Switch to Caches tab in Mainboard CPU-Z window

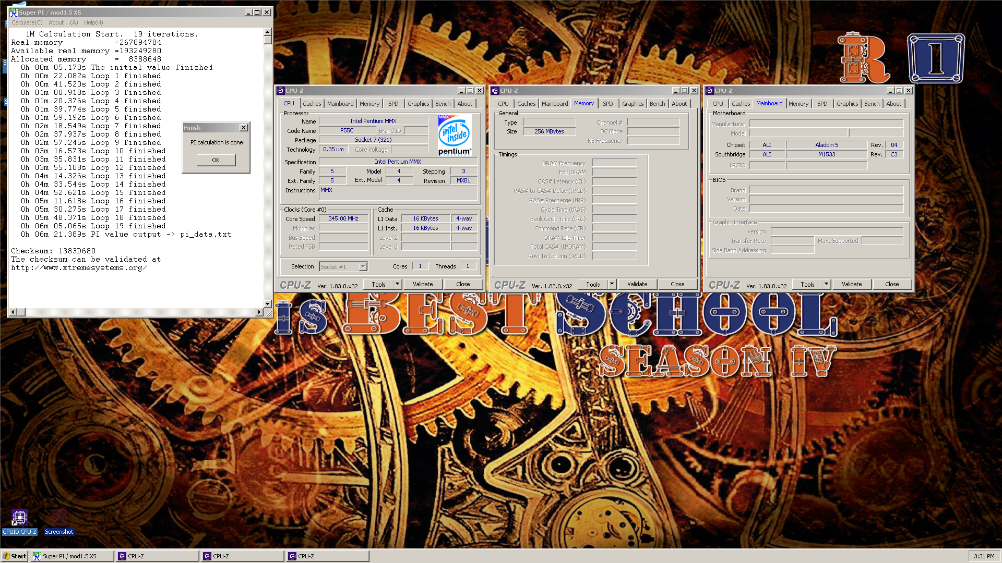pos(741,104)
